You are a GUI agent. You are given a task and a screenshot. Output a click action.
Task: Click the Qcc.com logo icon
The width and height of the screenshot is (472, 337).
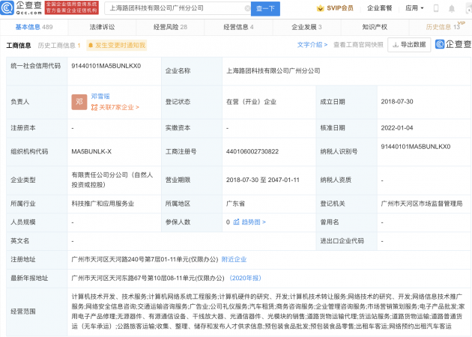pos(7,7)
